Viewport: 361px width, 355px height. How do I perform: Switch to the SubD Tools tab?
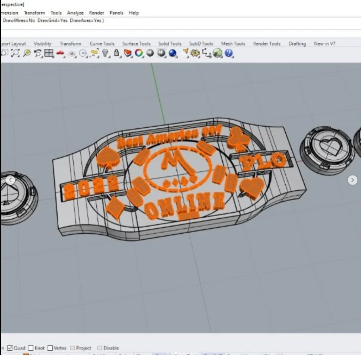pos(201,44)
